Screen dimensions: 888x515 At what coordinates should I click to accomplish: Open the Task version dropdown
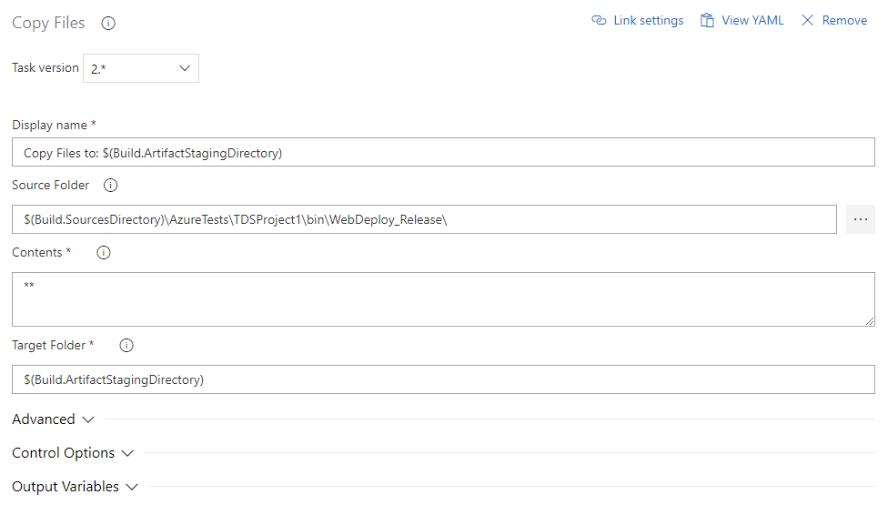141,68
